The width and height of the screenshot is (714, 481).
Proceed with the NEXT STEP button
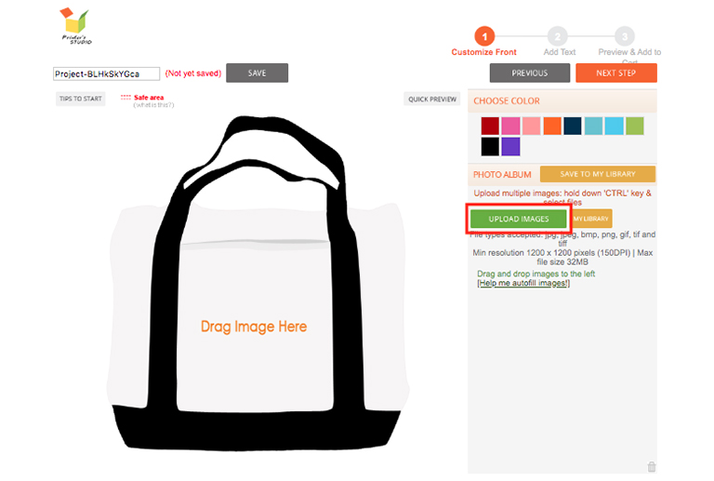pos(616,73)
